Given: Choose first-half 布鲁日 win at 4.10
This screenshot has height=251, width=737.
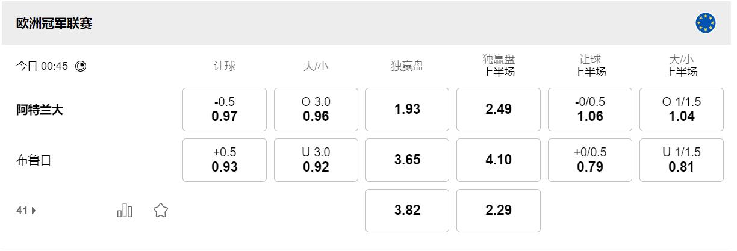Looking at the screenshot, I should pos(499,160).
